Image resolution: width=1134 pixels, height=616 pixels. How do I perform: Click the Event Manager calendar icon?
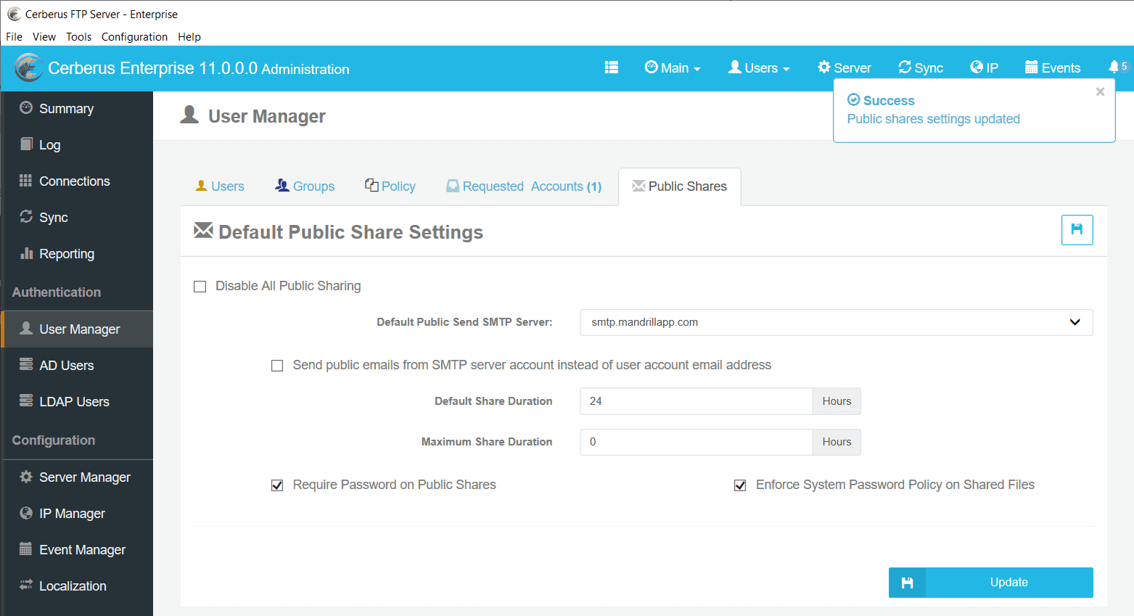26,549
